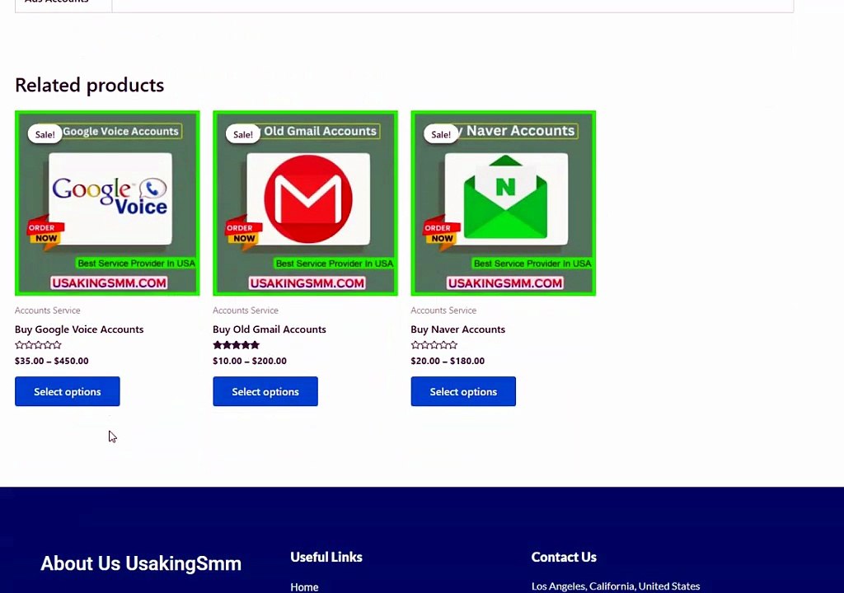This screenshot has width=844, height=593.
Task: Open the Buy Google Voice Accounts title link
Action: click(79, 329)
